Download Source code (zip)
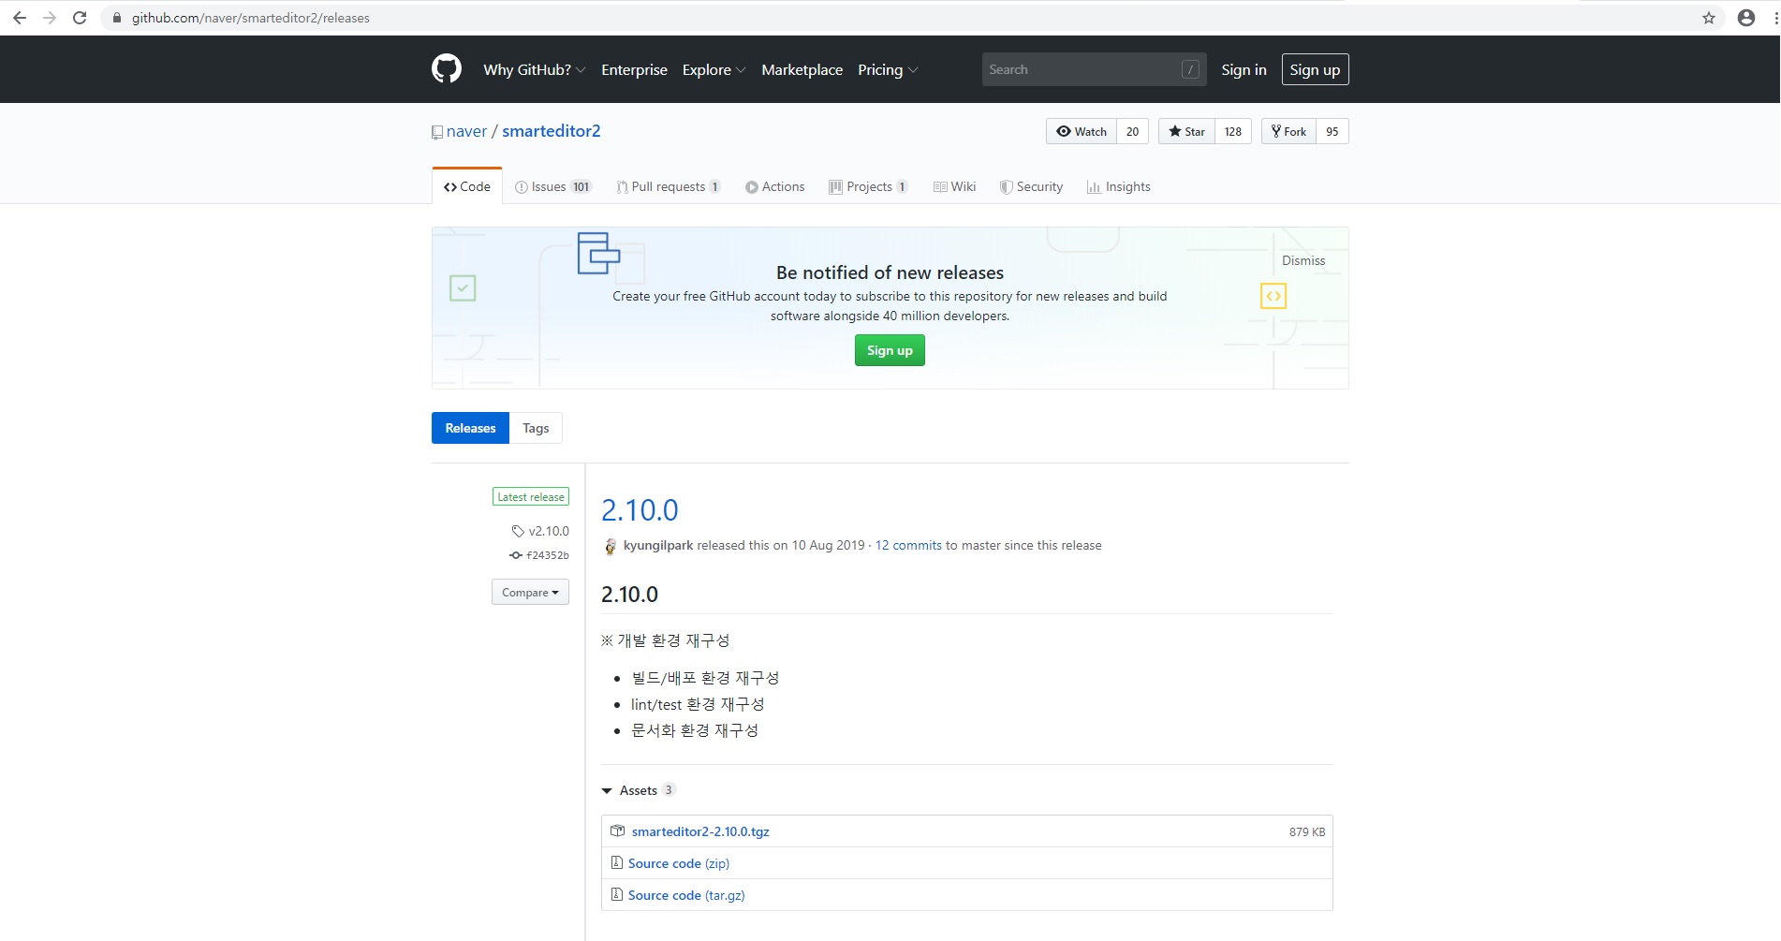 point(679,863)
